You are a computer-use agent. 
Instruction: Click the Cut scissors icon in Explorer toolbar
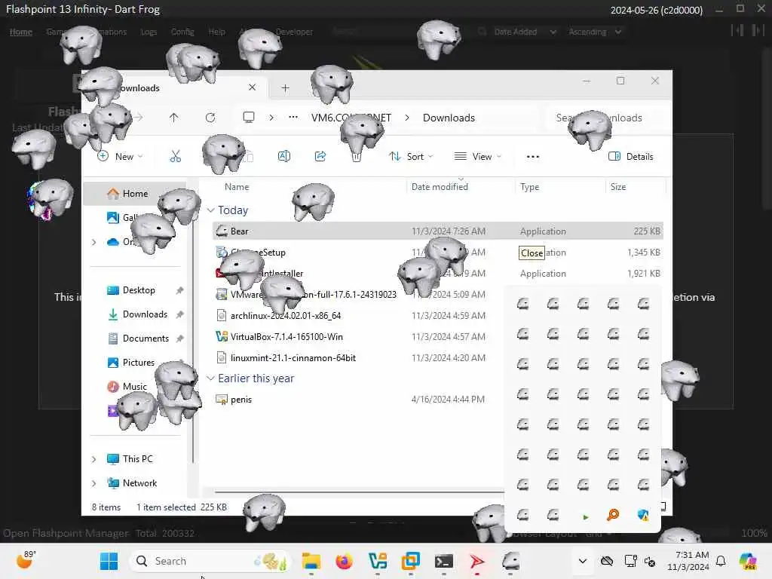[175, 157]
